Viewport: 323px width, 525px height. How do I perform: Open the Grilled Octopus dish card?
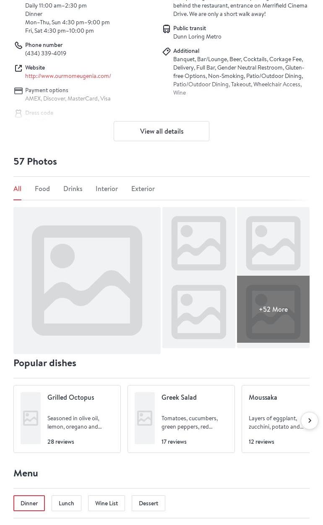[67, 419]
